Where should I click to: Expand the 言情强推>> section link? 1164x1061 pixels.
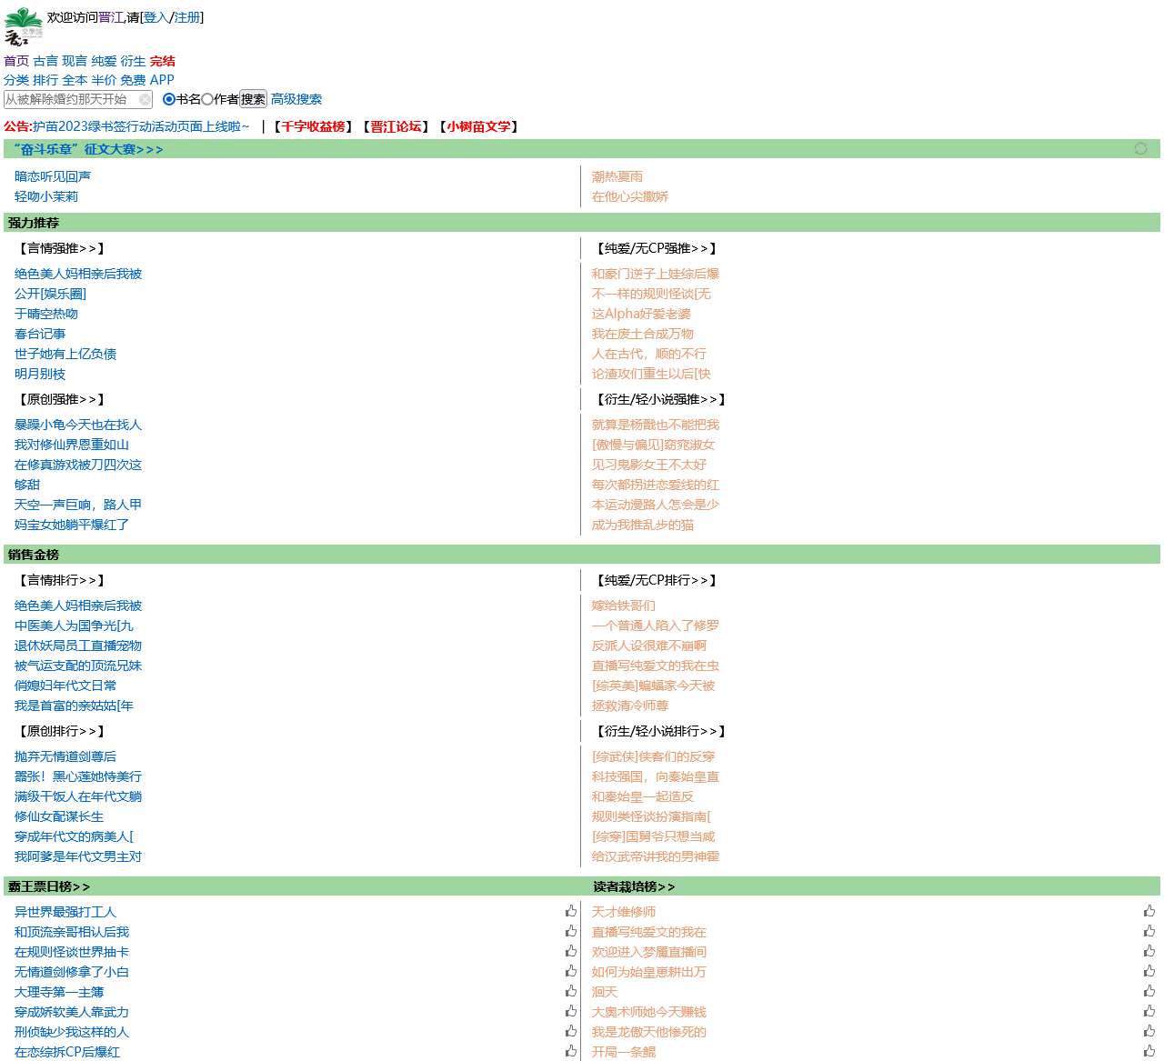pos(62,248)
